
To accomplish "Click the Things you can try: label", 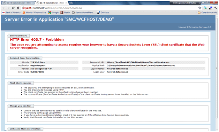I will click(21, 106).
